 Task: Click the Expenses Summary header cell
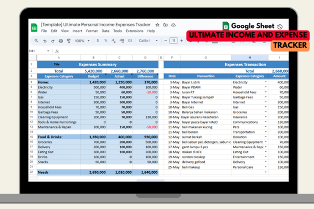[x=98, y=64]
